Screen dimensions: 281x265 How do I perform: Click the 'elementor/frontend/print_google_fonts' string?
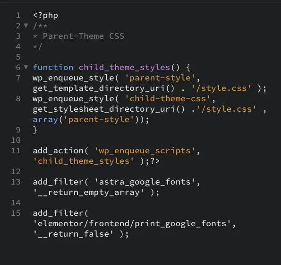132,224
